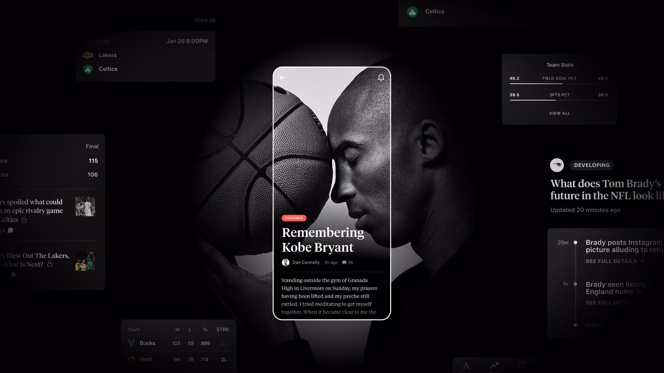Click VIEW ALL in the Team Stats card
The height and width of the screenshot is (373, 664).
point(559,113)
